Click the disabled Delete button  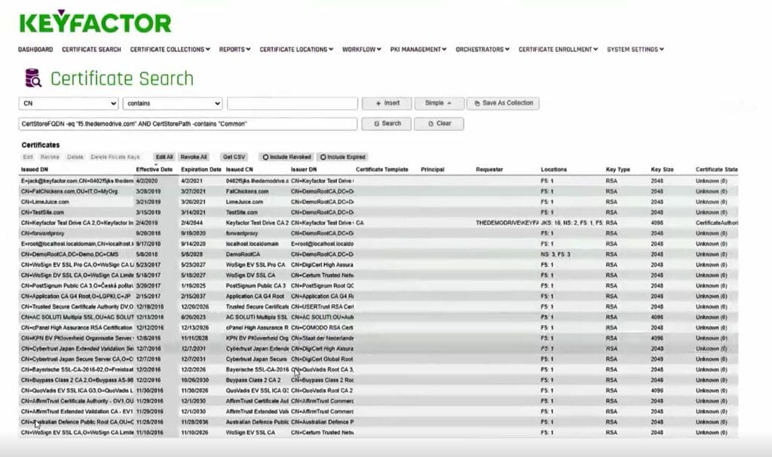click(75, 157)
